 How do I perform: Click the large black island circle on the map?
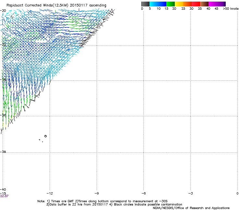point(45,136)
